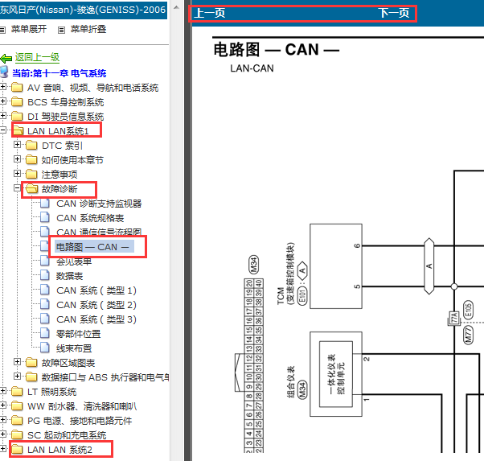Expand the 数据接口与 ABS node
The height and width of the screenshot is (461, 484).
(18, 377)
